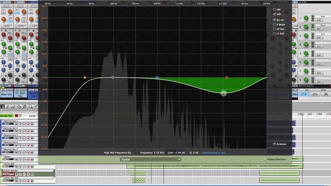Click the Frequency 5.23 kHz readout
This screenshot has height=186, width=331.
point(152,152)
